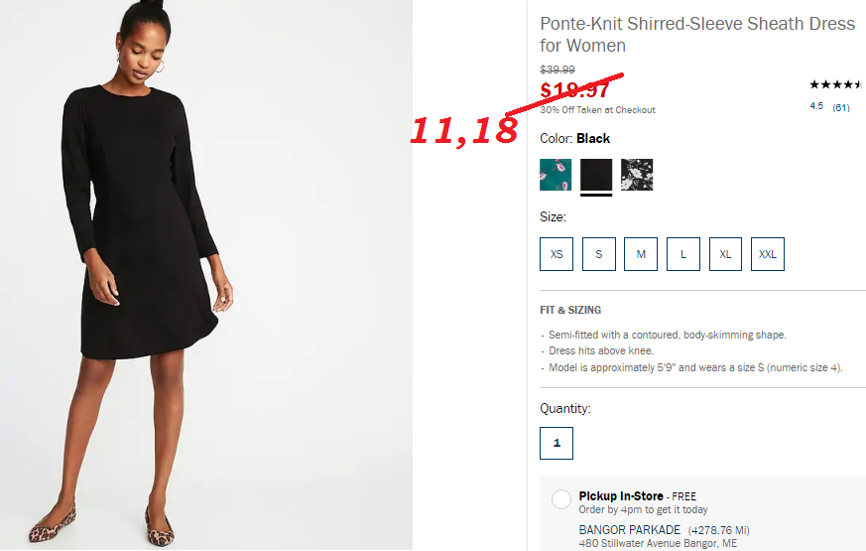Click the FIT & SIZING heading

[570, 310]
